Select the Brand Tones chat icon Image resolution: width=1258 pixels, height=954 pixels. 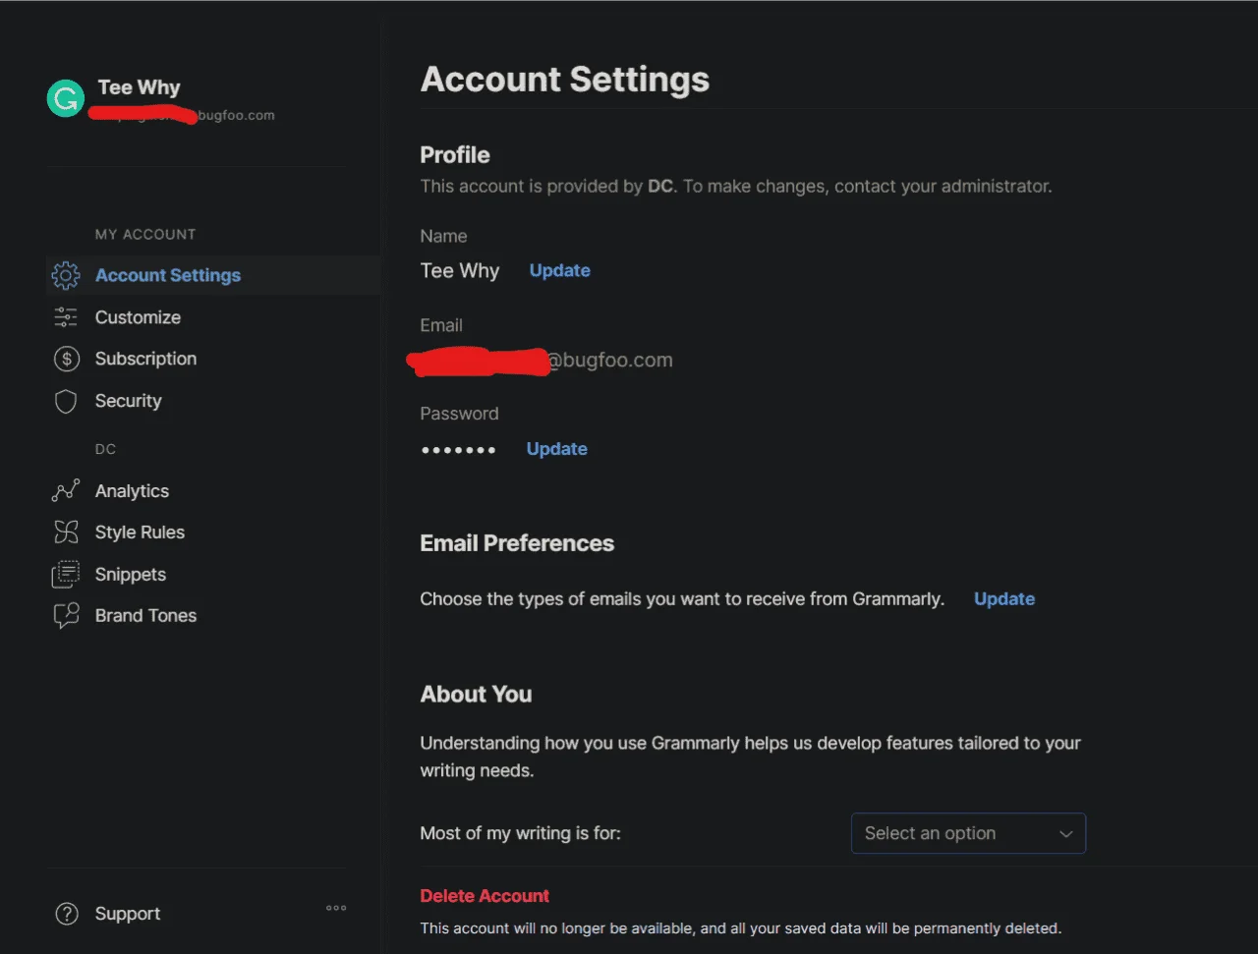click(66, 616)
